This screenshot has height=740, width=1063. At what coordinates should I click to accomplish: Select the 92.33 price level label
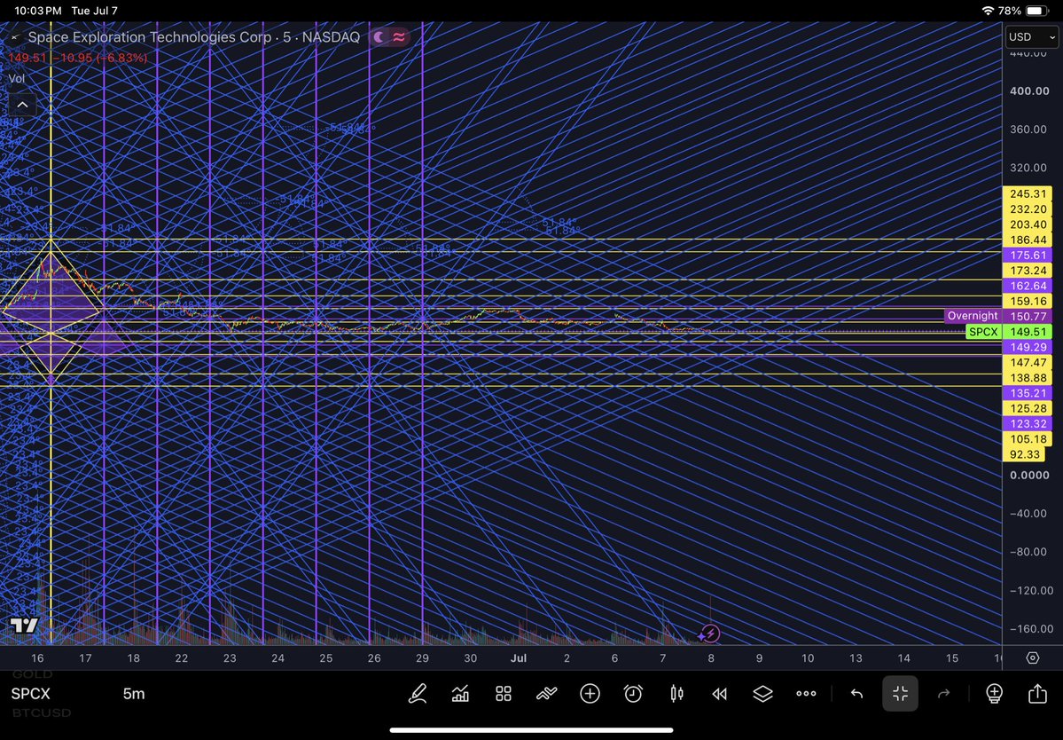[x=1024, y=454]
